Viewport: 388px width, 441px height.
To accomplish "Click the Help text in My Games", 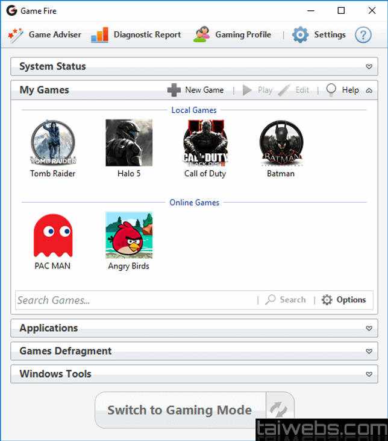I will point(351,90).
